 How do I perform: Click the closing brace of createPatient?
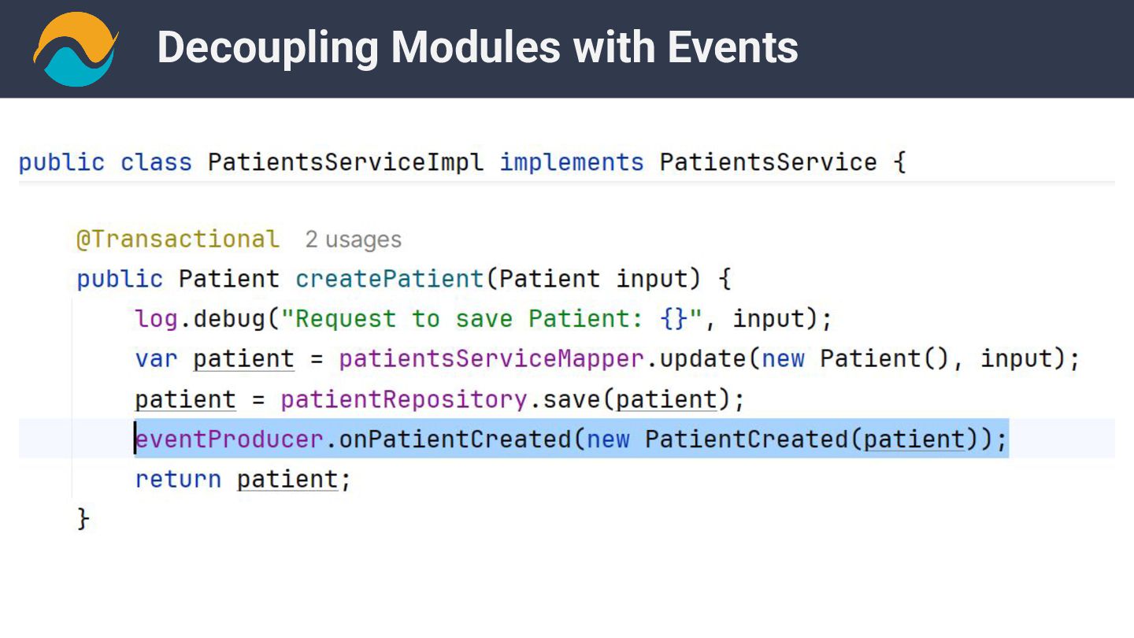point(83,519)
